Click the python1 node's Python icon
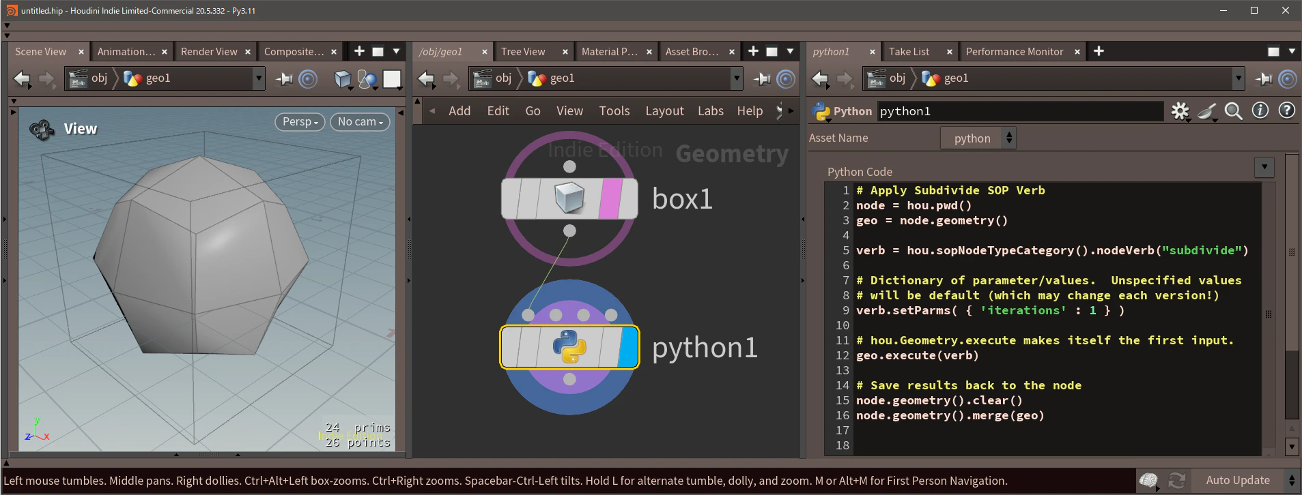 coord(569,347)
